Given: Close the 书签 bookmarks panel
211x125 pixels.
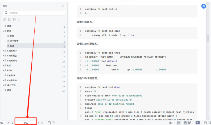Looking at the screenshot, I should [63, 6].
